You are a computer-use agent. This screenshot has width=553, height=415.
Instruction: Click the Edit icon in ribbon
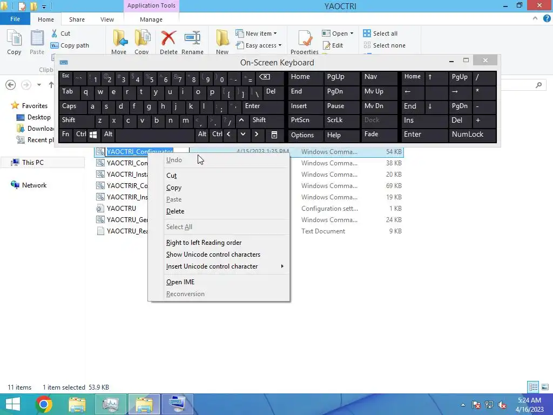(327, 45)
